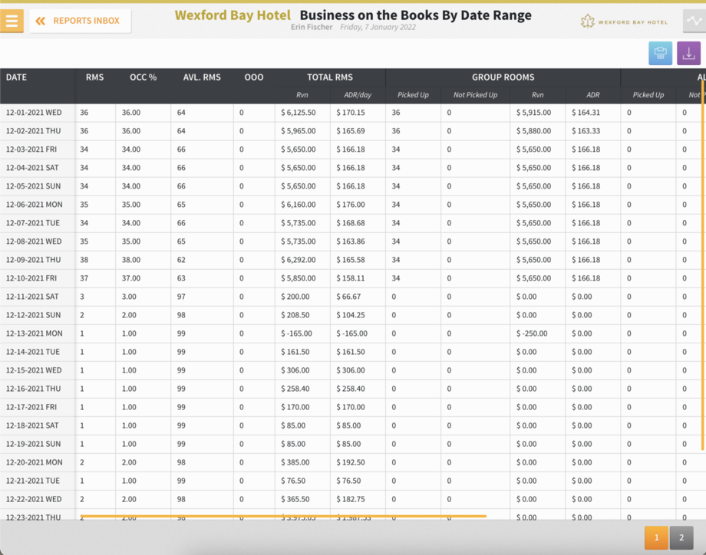This screenshot has height=555, width=706.
Task: Select row 12-20-2021 MON
Action: [x=353, y=462]
